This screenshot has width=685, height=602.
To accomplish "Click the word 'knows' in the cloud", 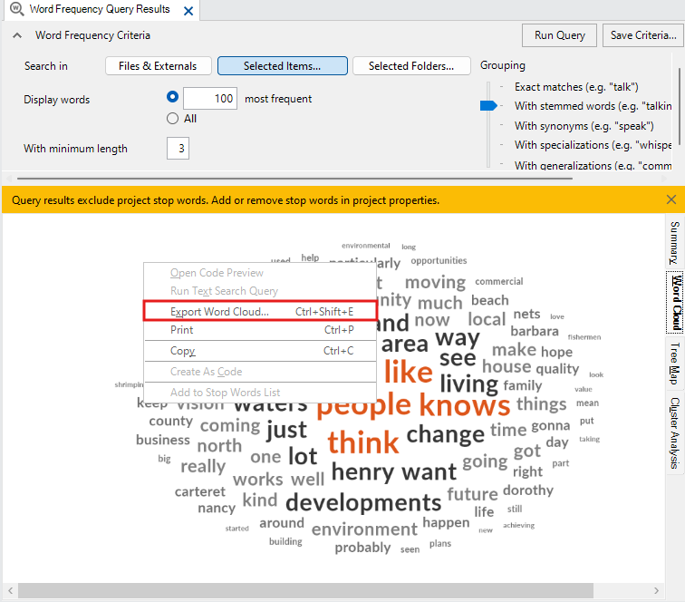I will coord(465,405).
